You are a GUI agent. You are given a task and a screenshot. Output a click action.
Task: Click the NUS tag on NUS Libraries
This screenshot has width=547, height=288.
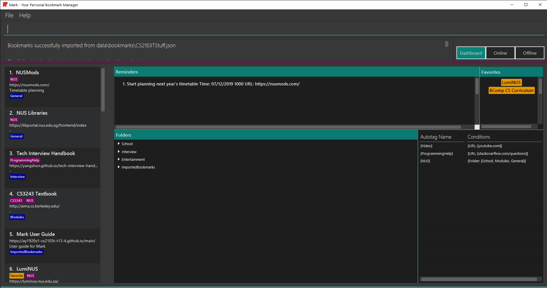(14, 120)
